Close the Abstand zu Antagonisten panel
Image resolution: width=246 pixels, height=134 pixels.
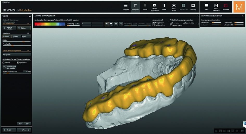pos(197,16)
